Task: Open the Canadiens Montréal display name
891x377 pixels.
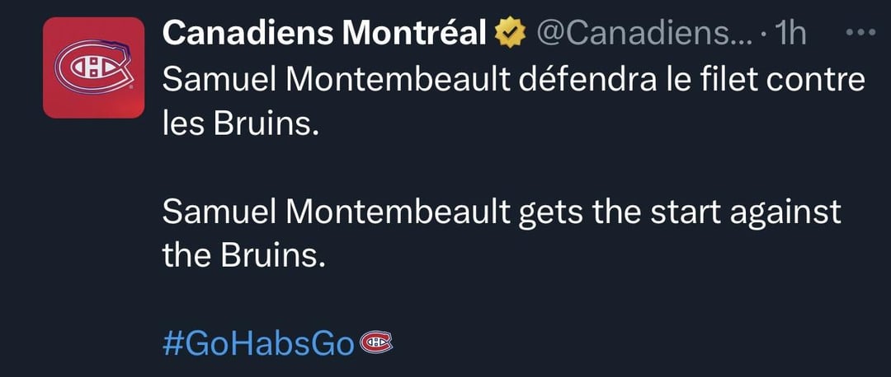Action: point(324,34)
